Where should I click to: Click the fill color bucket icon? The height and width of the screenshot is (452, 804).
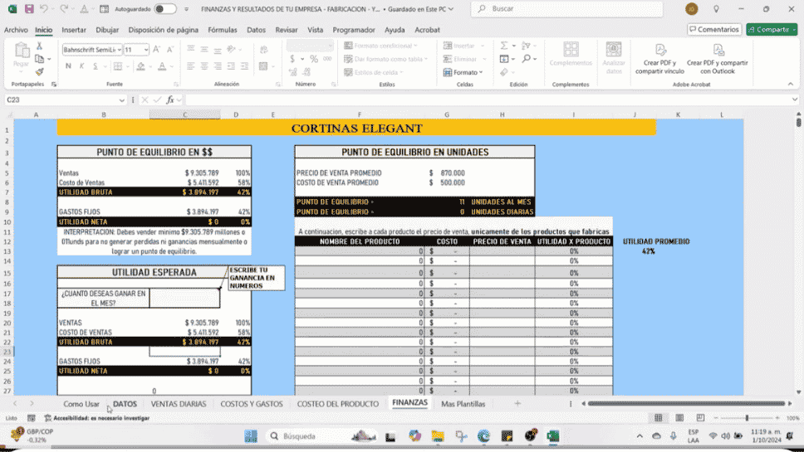click(x=140, y=66)
